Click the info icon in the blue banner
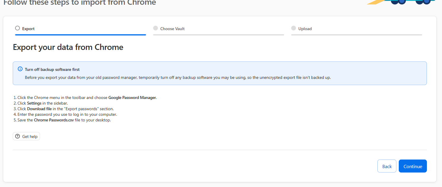The image size is (442, 187). 20,69
